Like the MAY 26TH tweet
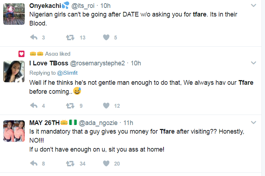 pyautogui.click(x=106, y=163)
